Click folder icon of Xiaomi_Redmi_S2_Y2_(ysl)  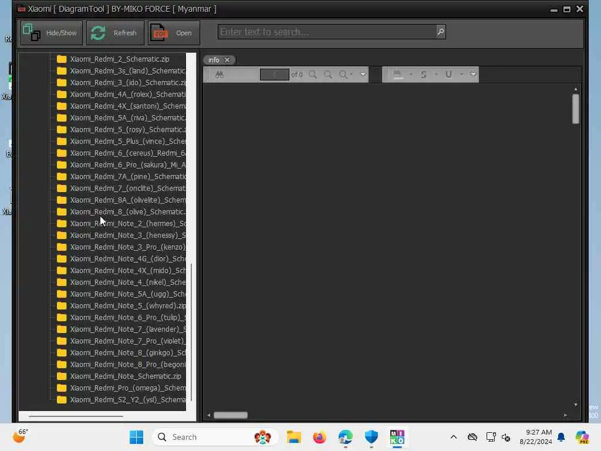62,399
